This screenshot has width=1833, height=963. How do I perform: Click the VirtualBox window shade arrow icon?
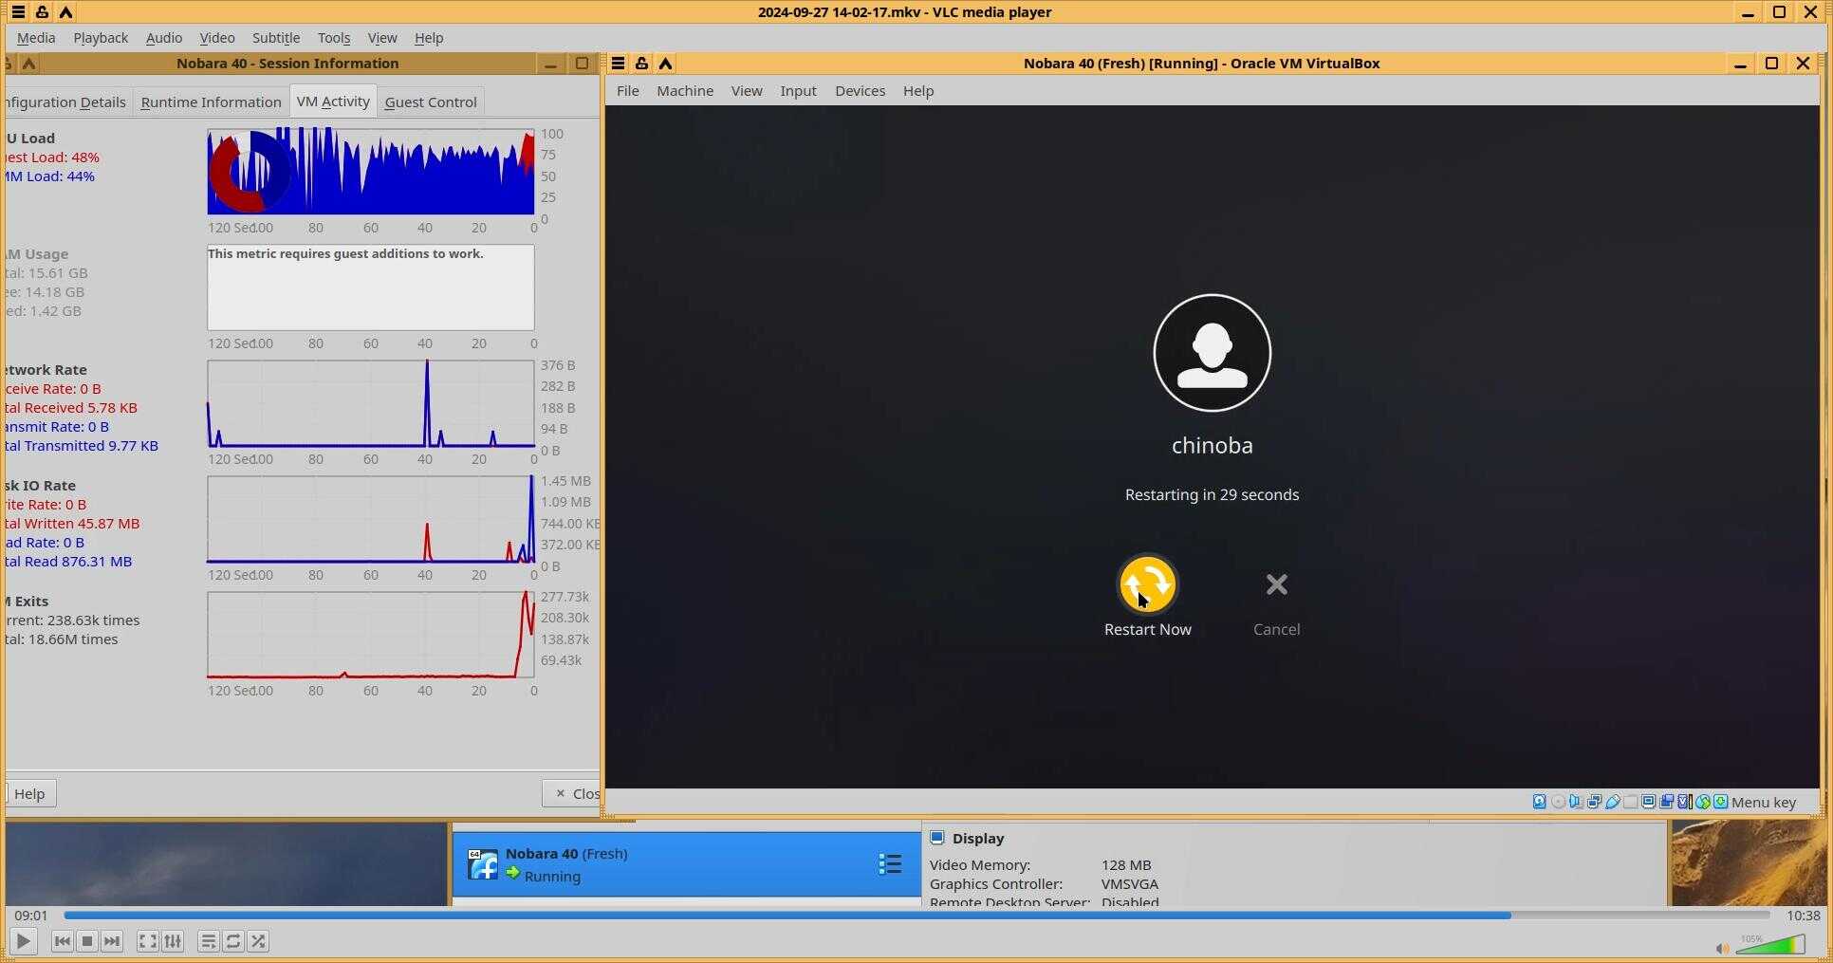point(666,64)
